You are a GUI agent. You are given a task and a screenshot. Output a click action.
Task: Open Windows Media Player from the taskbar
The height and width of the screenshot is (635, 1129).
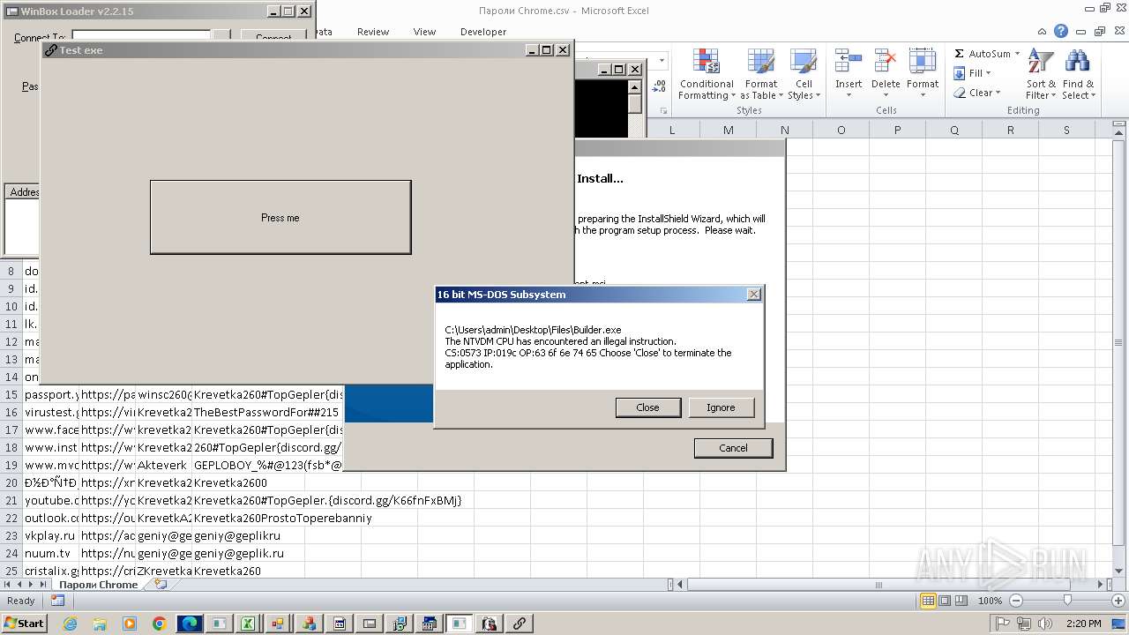pyautogui.click(x=130, y=624)
